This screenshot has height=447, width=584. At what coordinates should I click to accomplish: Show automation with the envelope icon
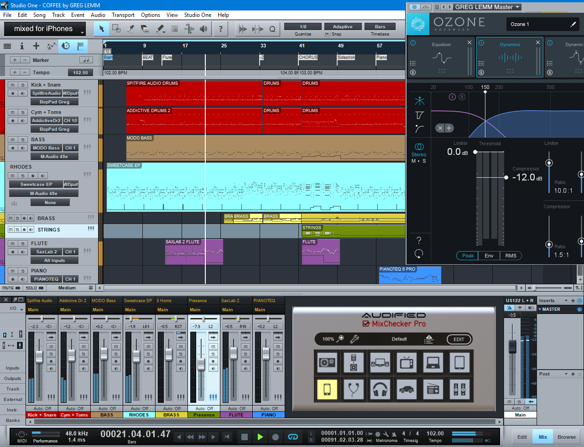[51, 46]
